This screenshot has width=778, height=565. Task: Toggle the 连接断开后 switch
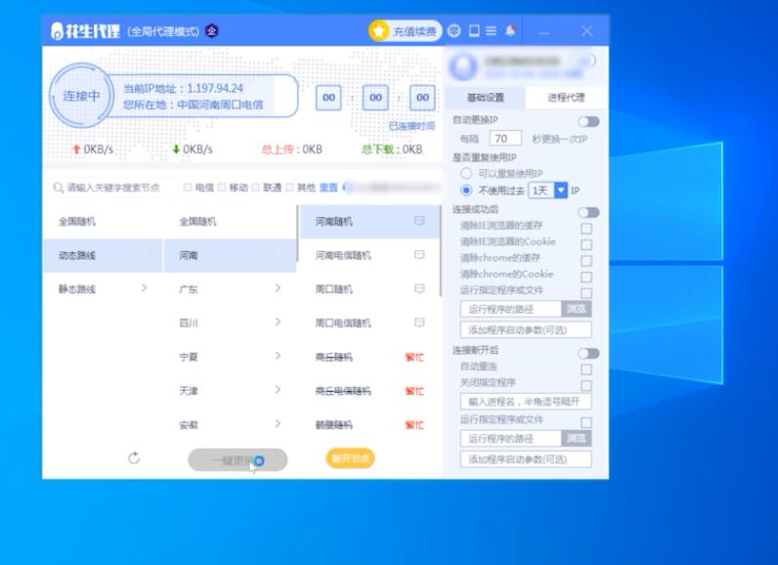pyautogui.click(x=588, y=353)
